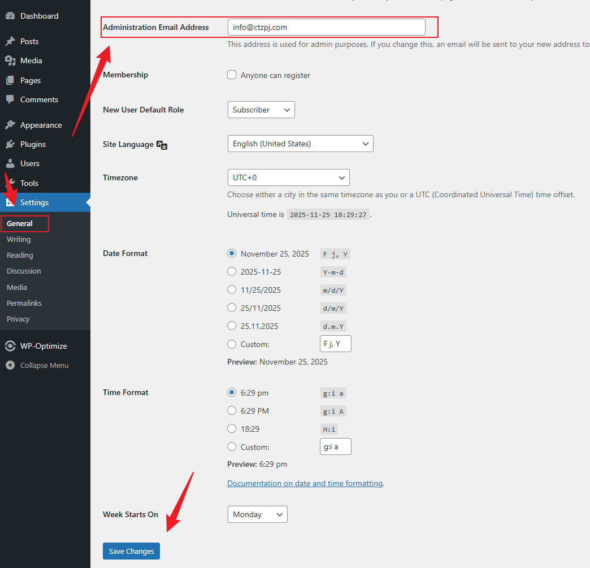
Task: Click the Save Changes button
Action: pos(131,551)
